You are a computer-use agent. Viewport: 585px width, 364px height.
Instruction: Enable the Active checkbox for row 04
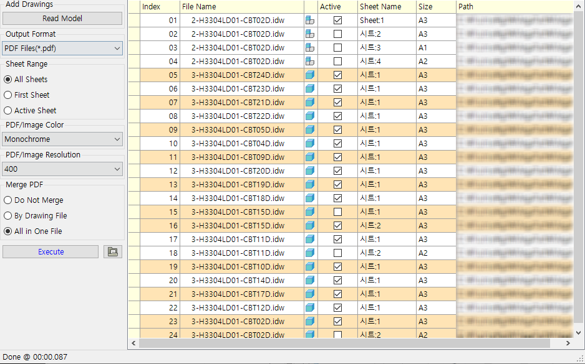pyautogui.click(x=337, y=62)
